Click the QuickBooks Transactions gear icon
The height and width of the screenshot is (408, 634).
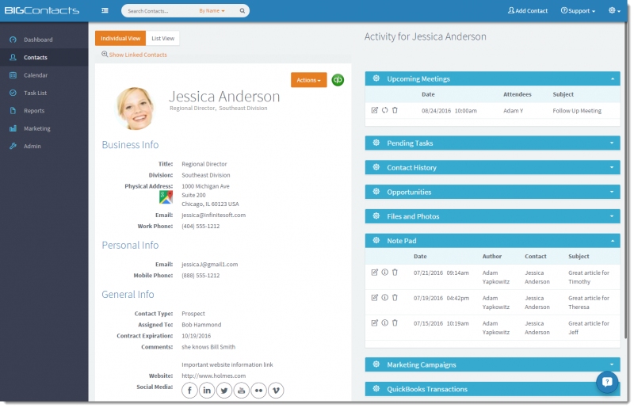(376, 389)
